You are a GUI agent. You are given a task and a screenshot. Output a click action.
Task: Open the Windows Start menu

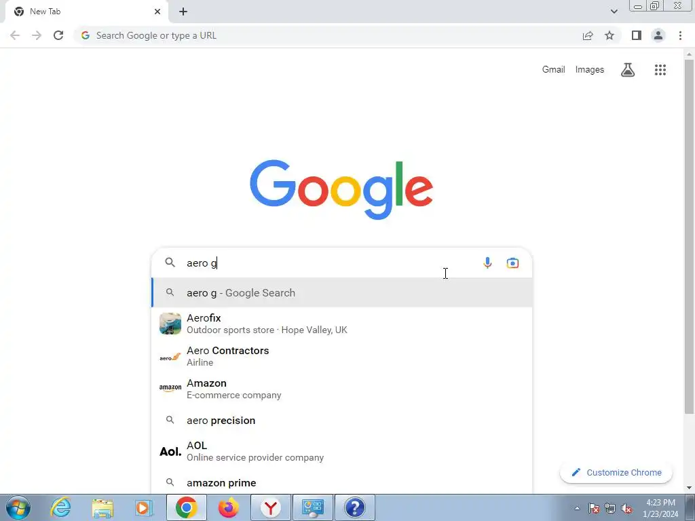[x=18, y=507]
